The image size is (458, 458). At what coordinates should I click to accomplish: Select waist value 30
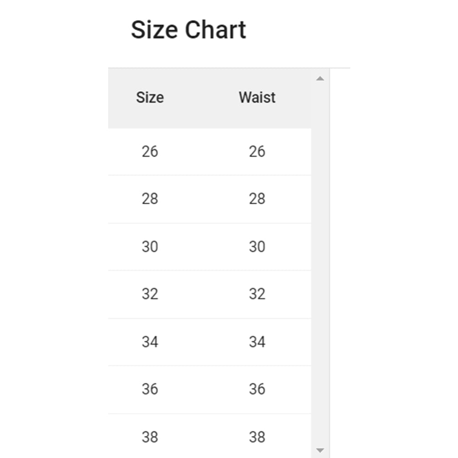point(258,246)
